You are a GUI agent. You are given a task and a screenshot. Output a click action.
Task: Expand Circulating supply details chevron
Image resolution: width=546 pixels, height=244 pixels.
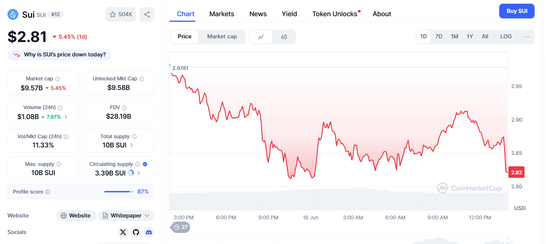click(x=139, y=173)
